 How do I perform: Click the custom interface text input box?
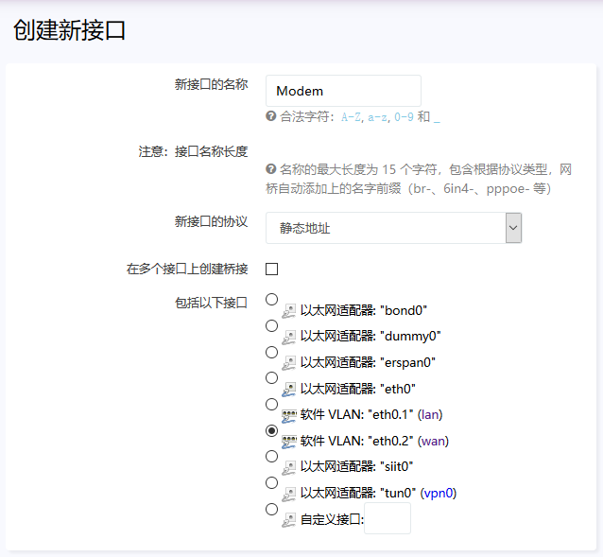pyautogui.click(x=388, y=518)
